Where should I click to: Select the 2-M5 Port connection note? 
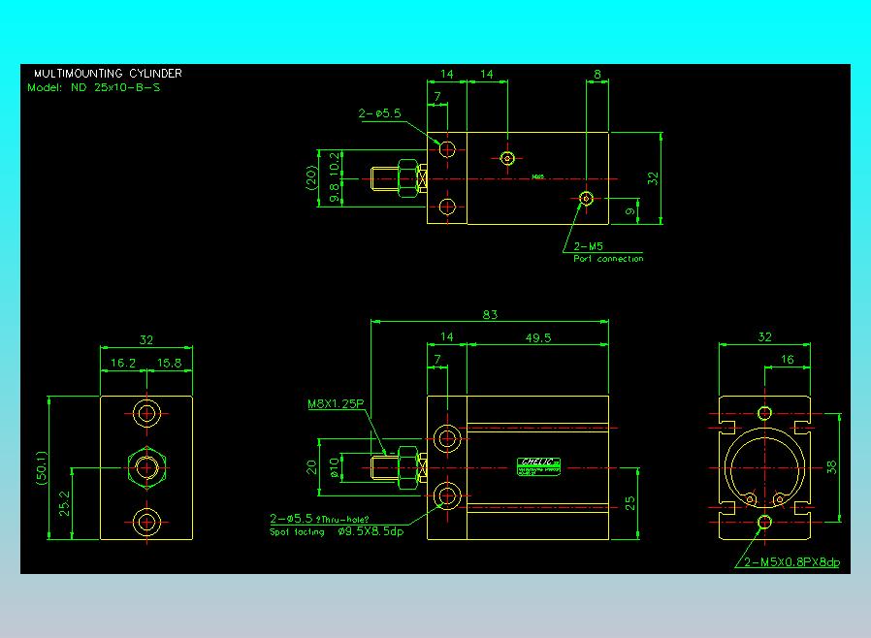click(608, 252)
